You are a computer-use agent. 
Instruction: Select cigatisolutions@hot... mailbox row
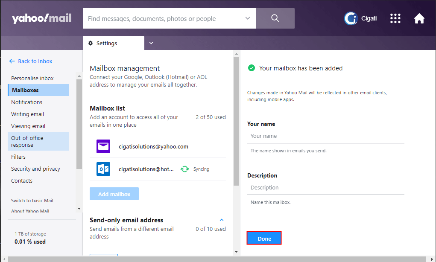click(x=158, y=169)
